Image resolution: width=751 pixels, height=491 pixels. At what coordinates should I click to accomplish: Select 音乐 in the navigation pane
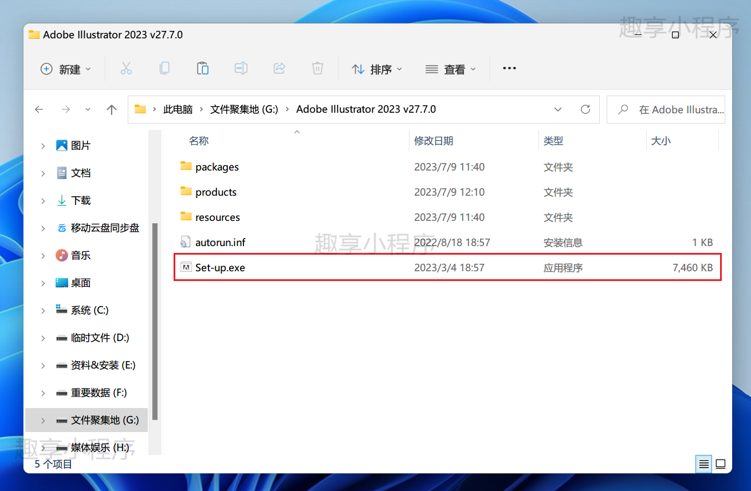pos(81,255)
